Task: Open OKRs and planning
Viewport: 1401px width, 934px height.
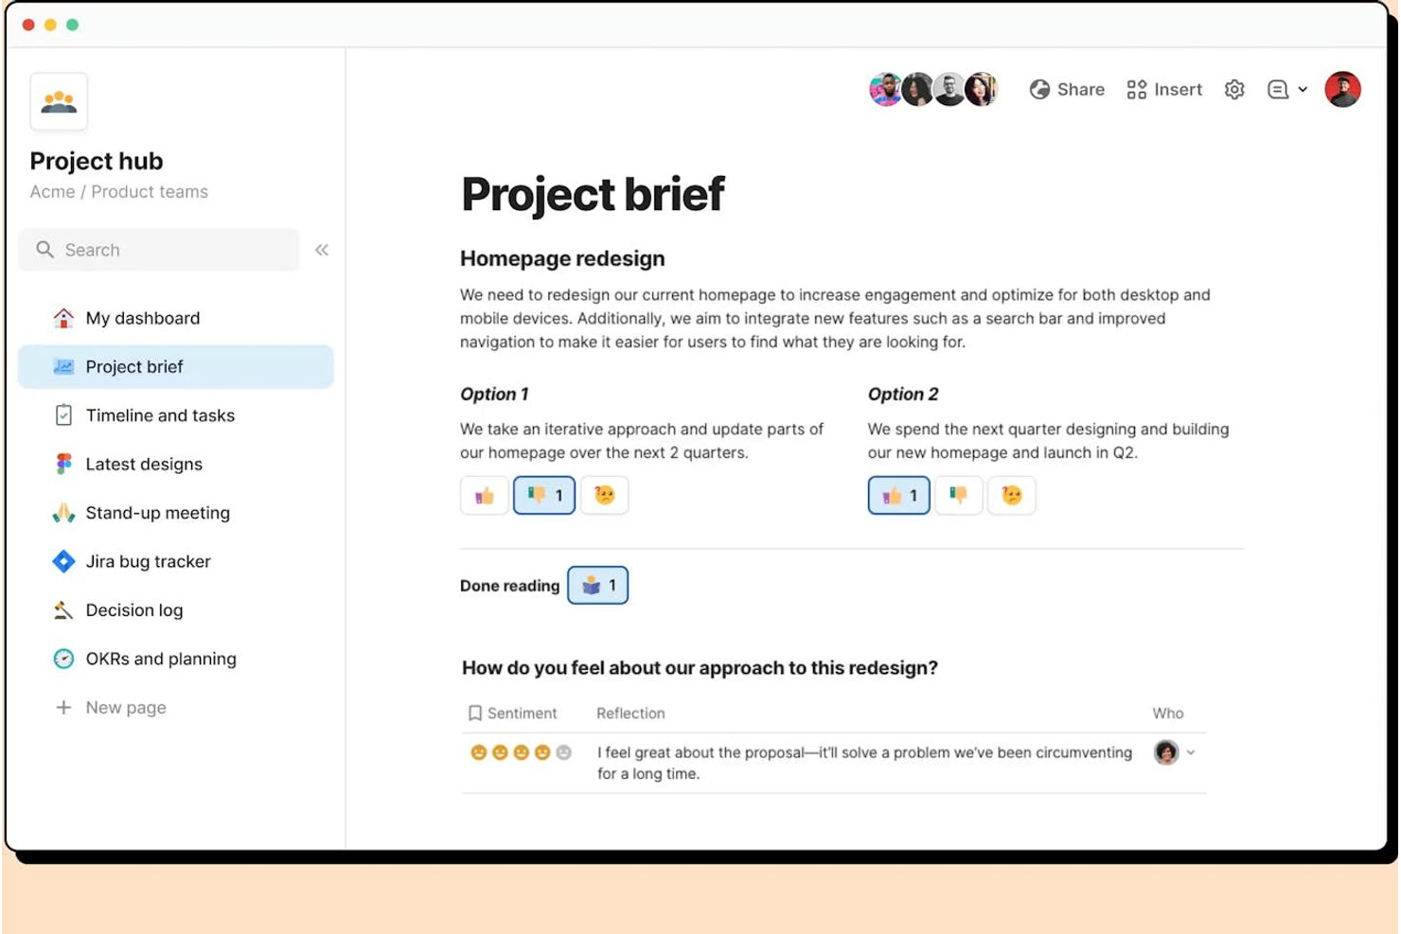Action: [x=160, y=659]
